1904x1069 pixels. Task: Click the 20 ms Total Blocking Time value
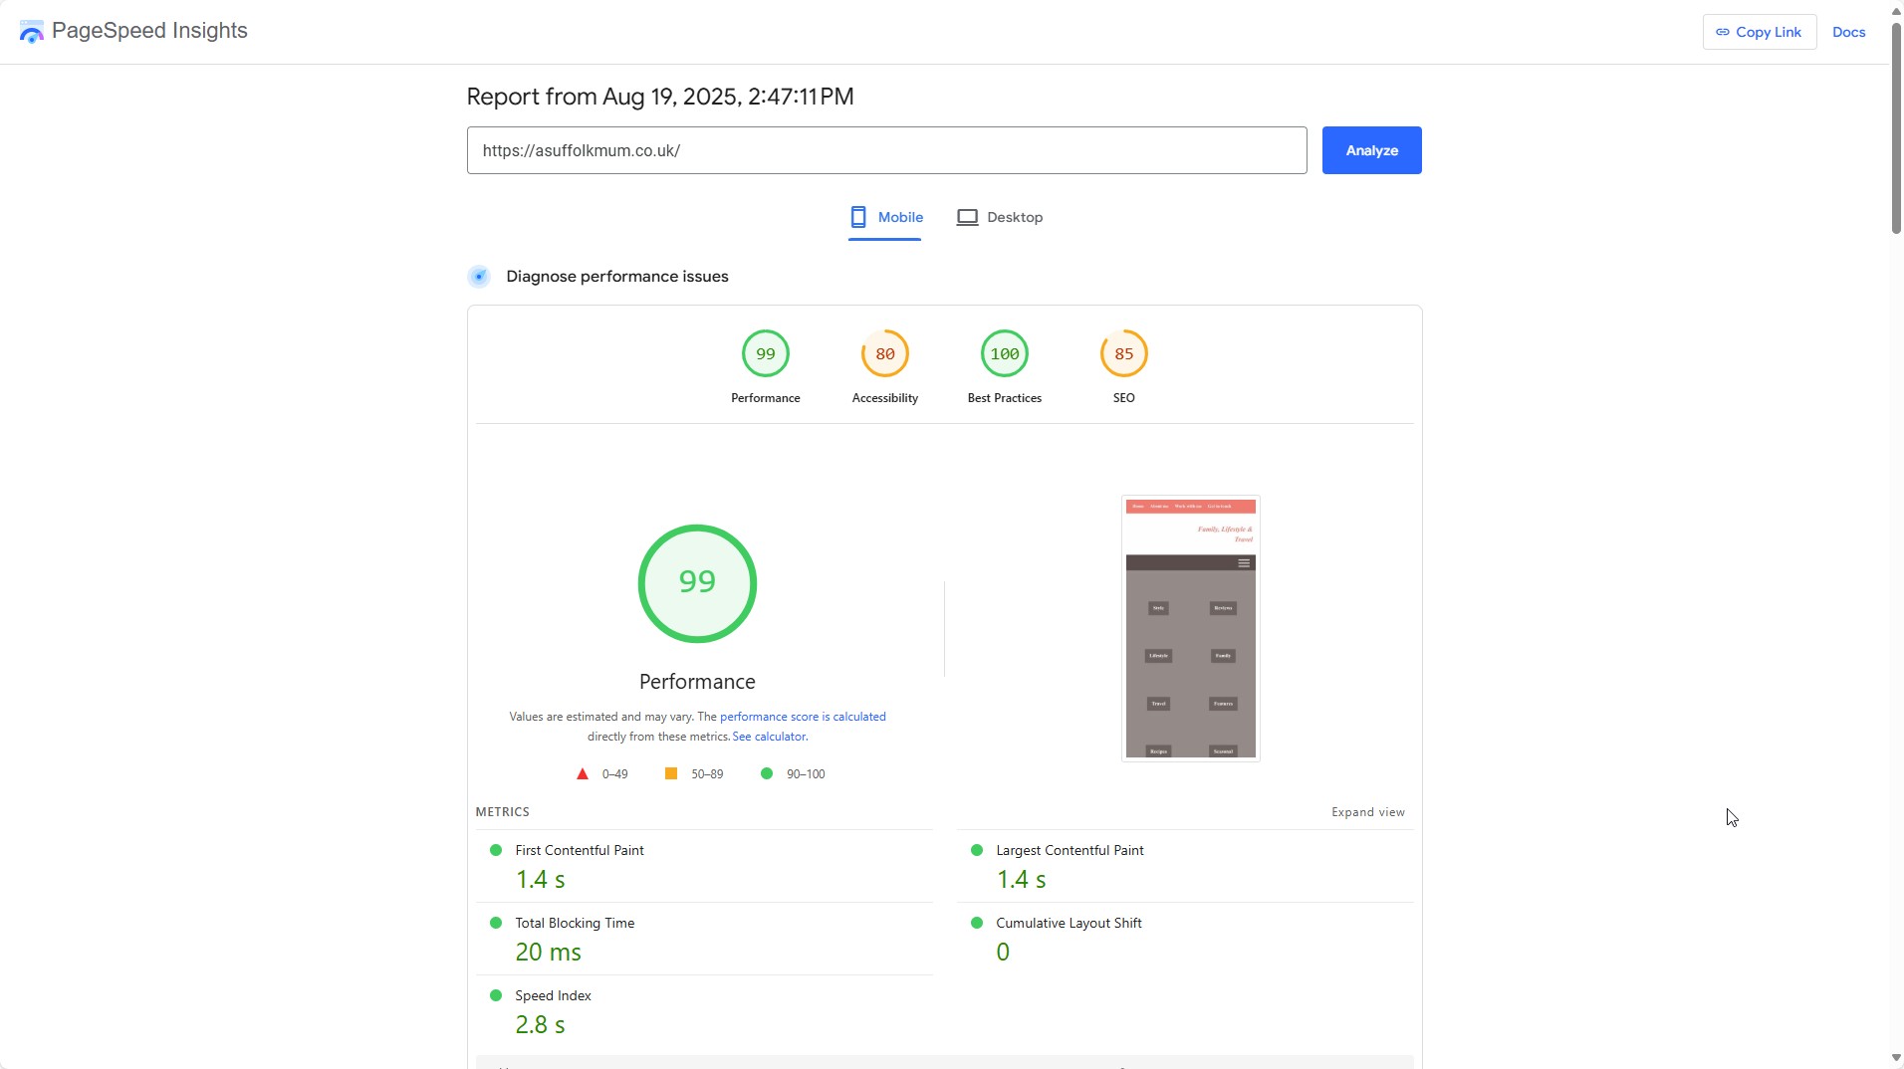tap(548, 953)
